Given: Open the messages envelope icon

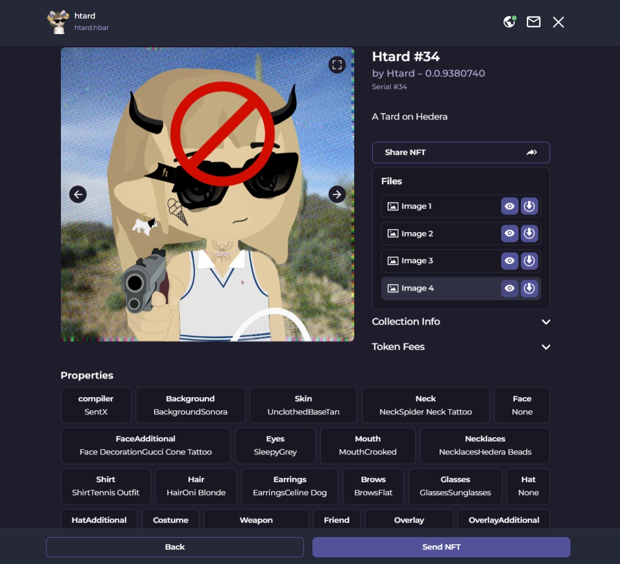Looking at the screenshot, I should point(533,22).
